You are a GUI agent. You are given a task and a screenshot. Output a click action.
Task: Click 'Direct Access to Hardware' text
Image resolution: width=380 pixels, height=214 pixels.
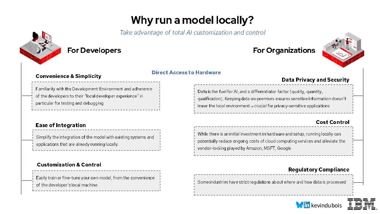186,72
